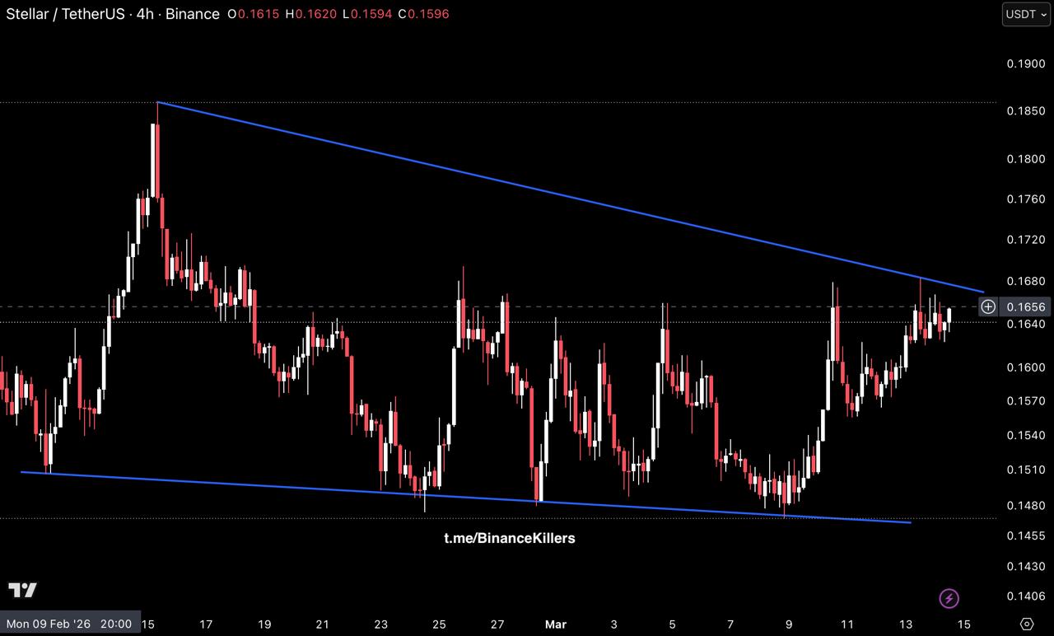Open the USDT currency dropdown

(1025, 14)
